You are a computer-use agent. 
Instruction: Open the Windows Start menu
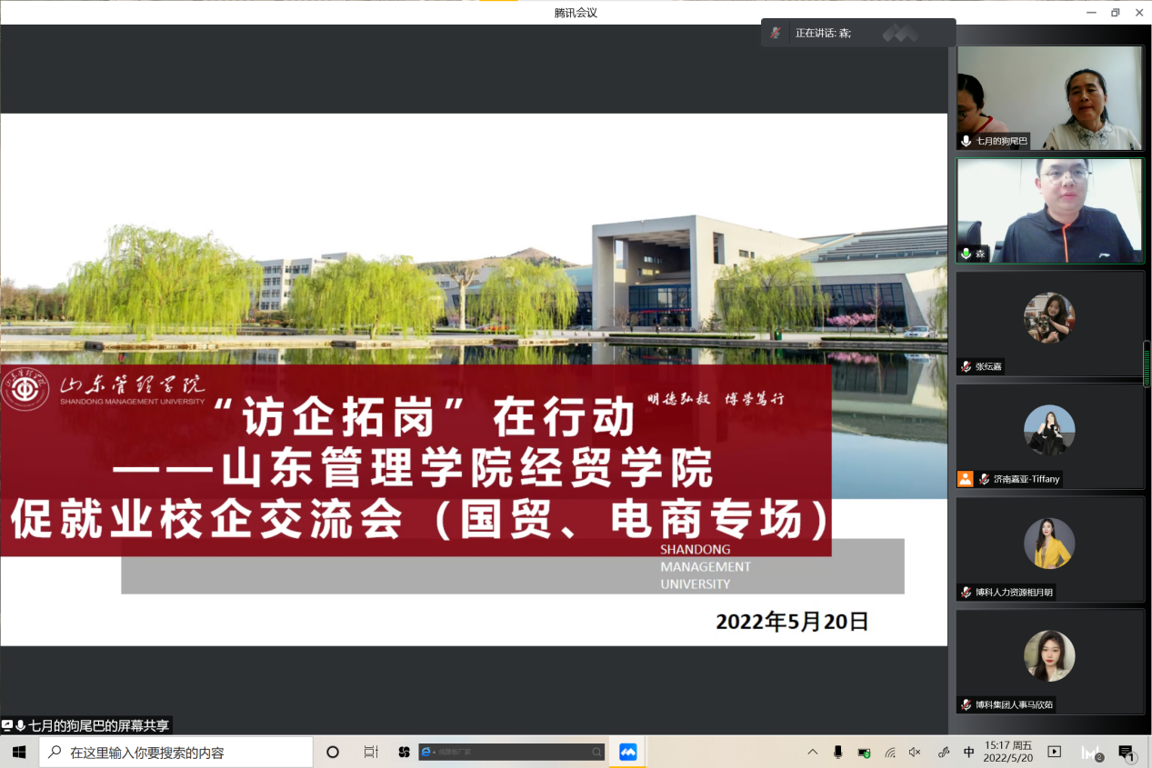[19, 752]
